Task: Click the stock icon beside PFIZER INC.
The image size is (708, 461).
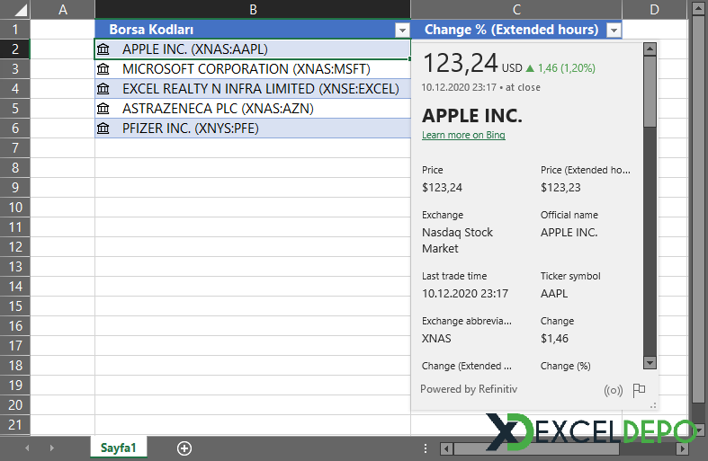Action: pos(103,129)
